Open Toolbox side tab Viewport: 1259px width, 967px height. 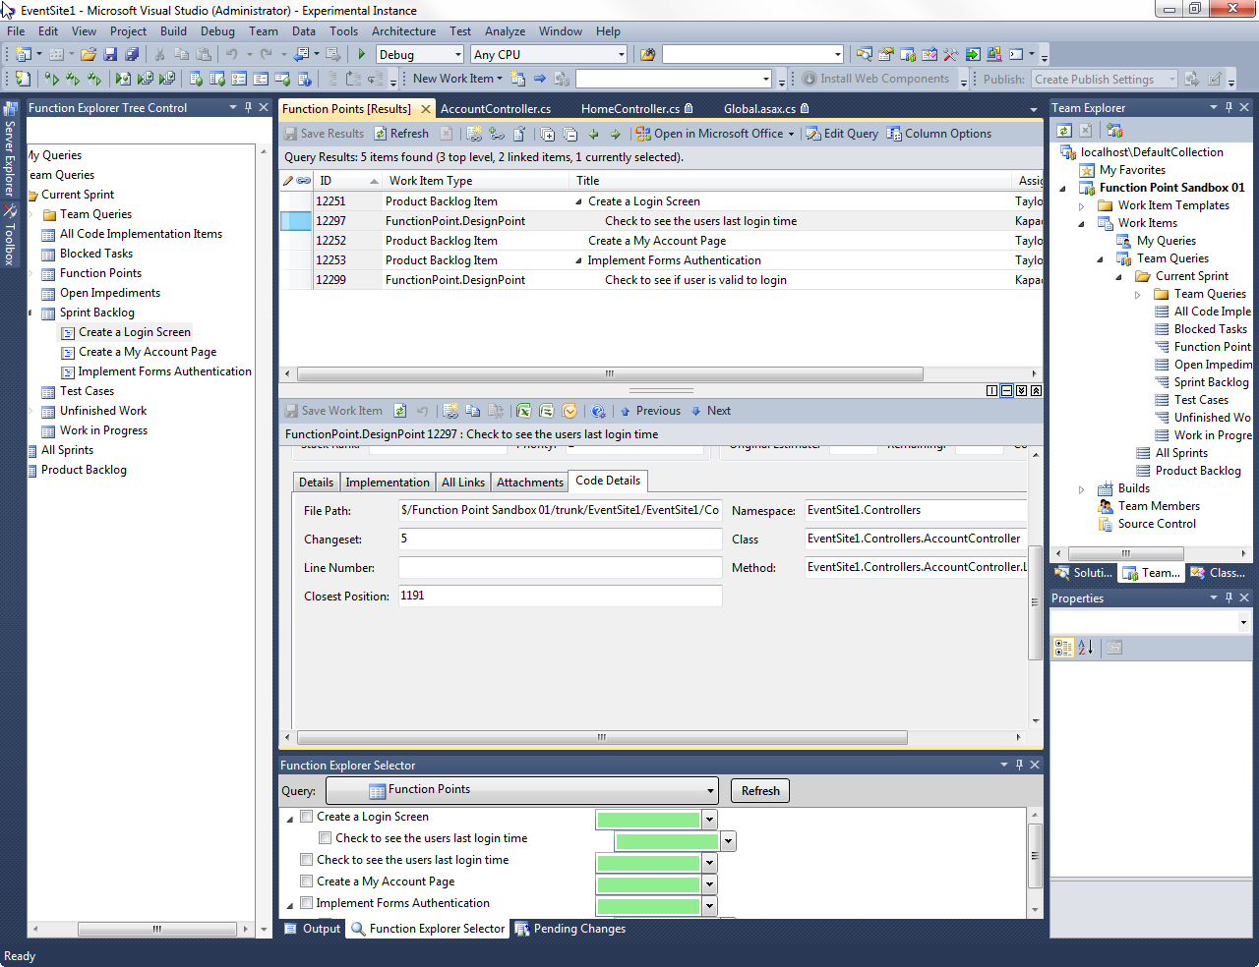10,237
